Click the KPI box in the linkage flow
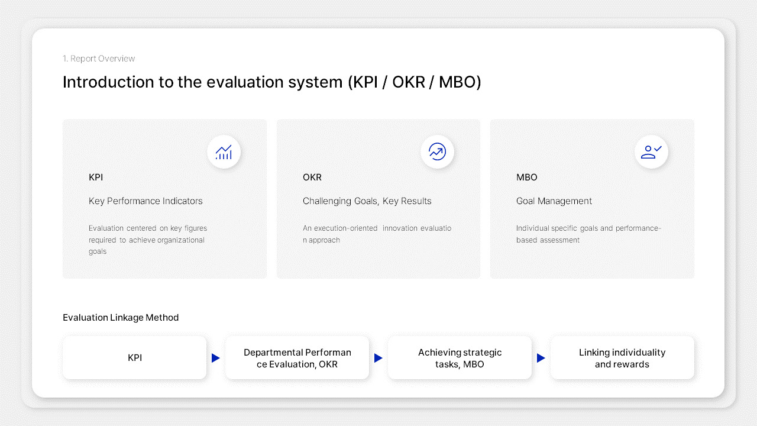This screenshot has height=426, width=757. (x=134, y=357)
